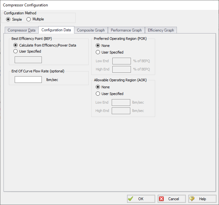Click the AOR High End input field
This screenshot has height=205, width=219.
pyautogui.click(x=121, y=111)
